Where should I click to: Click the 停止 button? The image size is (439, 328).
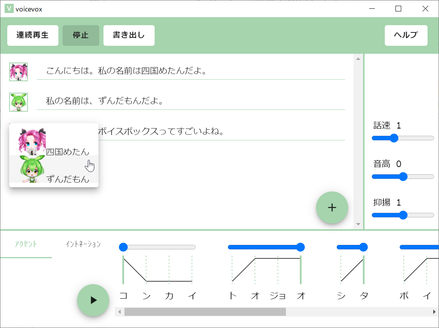coord(81,35)
